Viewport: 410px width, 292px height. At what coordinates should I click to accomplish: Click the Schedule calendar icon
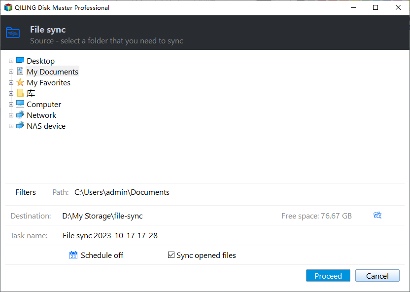(73, 255)
